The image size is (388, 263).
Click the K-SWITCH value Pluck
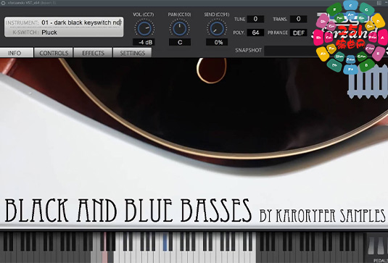(x=49, y=33)
